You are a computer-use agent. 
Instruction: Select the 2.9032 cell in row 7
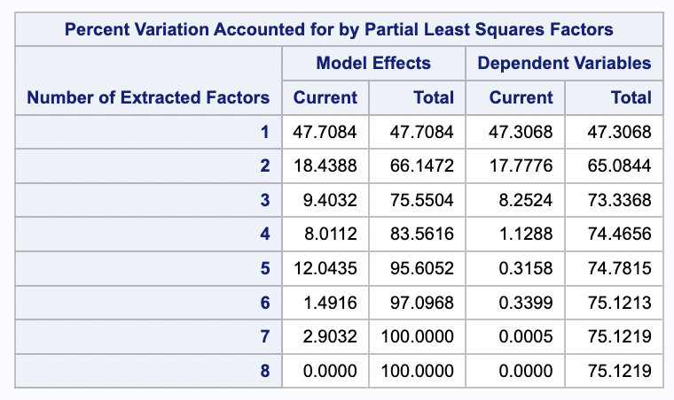(x=330, y=336)
